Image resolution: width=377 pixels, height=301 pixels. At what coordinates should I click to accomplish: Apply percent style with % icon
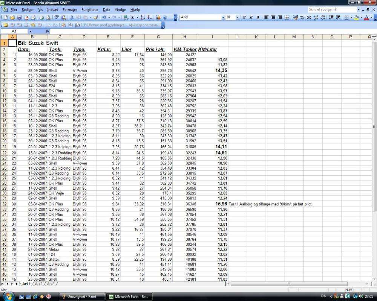302,17
